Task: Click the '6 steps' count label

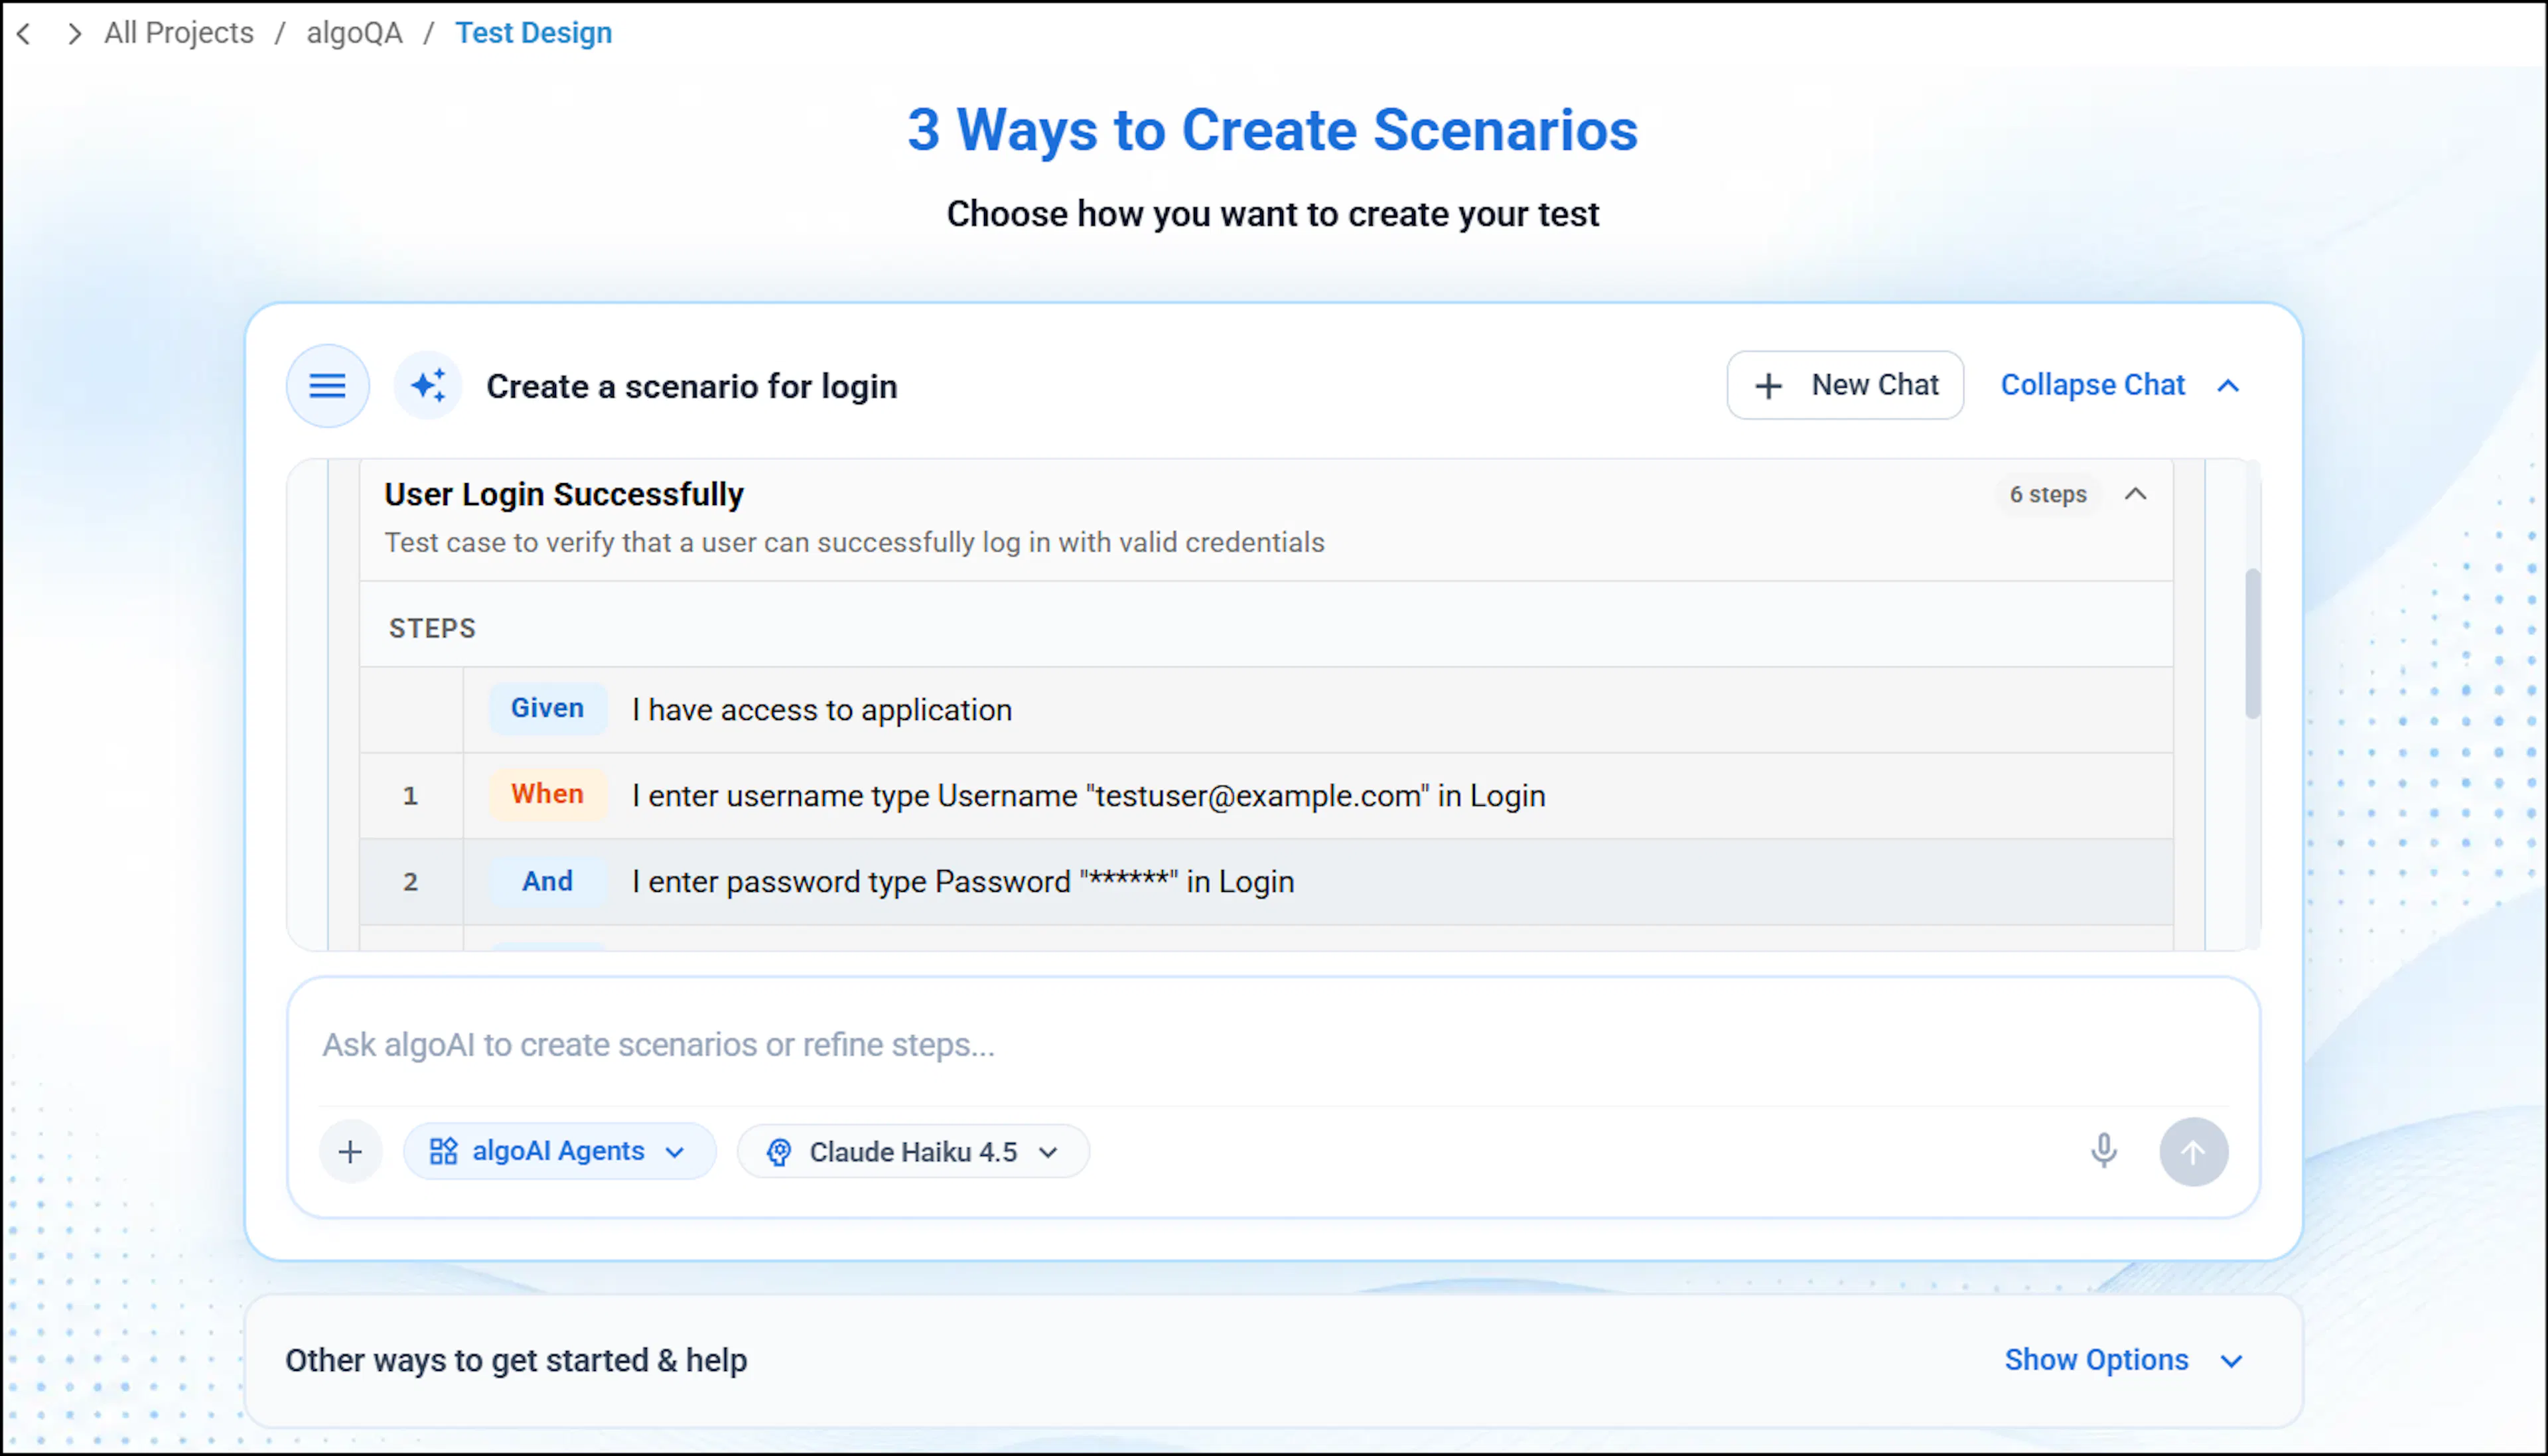Action: pos(2048,494)
